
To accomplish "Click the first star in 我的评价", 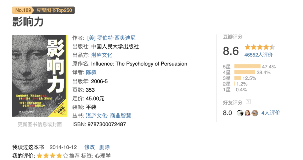I will 40,156.
